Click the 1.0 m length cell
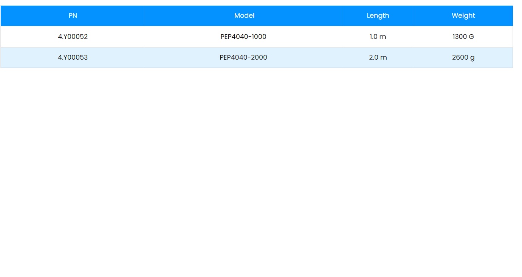 click(x=378, y=37)
